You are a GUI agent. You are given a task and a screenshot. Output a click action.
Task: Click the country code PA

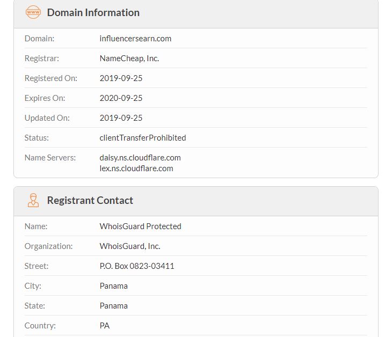tap(105, 326)
